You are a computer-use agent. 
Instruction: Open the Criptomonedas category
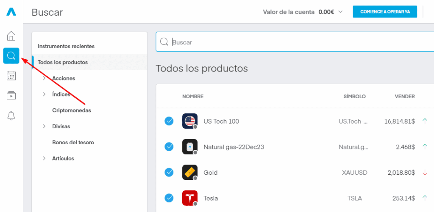72,110
